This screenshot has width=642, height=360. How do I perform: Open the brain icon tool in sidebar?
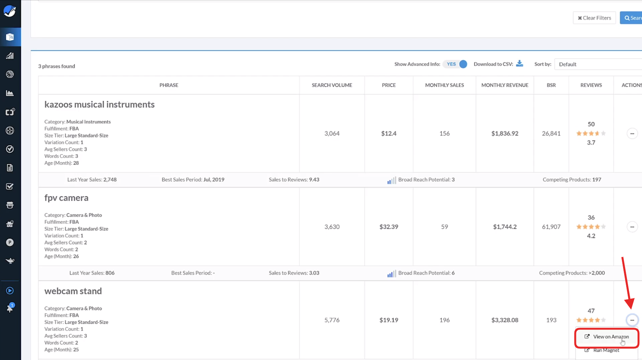10,74
